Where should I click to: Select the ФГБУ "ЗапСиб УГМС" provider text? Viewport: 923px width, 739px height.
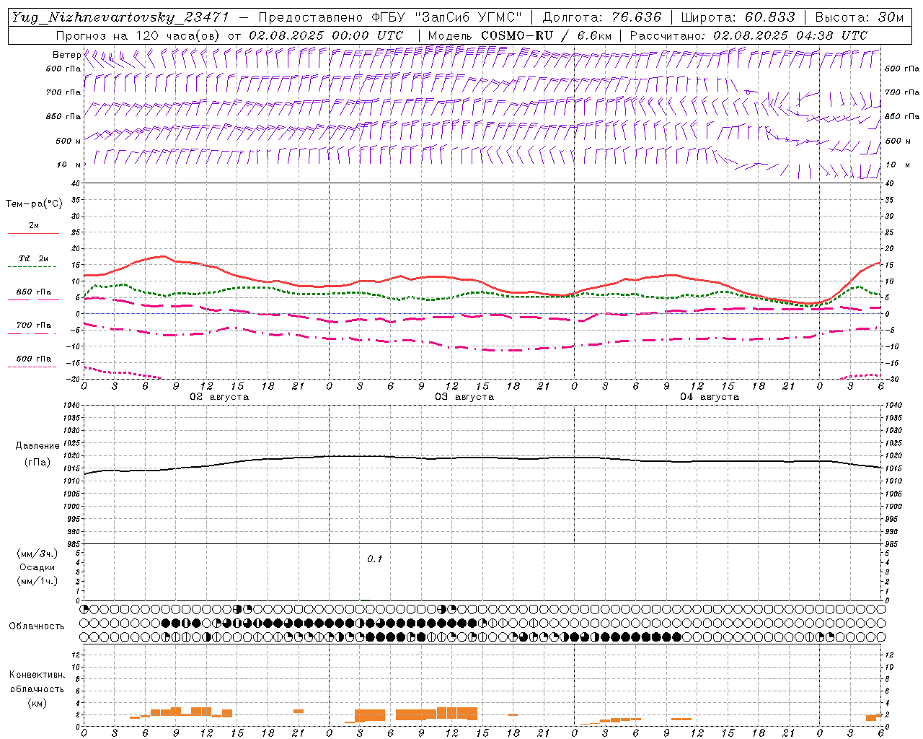[446, 17]
